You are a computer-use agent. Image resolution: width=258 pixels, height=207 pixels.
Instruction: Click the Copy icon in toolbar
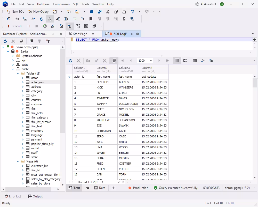coord(116,12)
